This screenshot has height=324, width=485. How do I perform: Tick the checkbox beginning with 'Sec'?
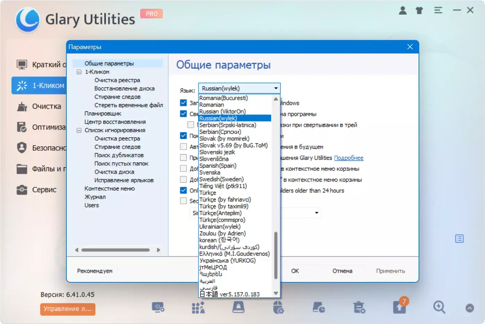(x=183, y=201)
